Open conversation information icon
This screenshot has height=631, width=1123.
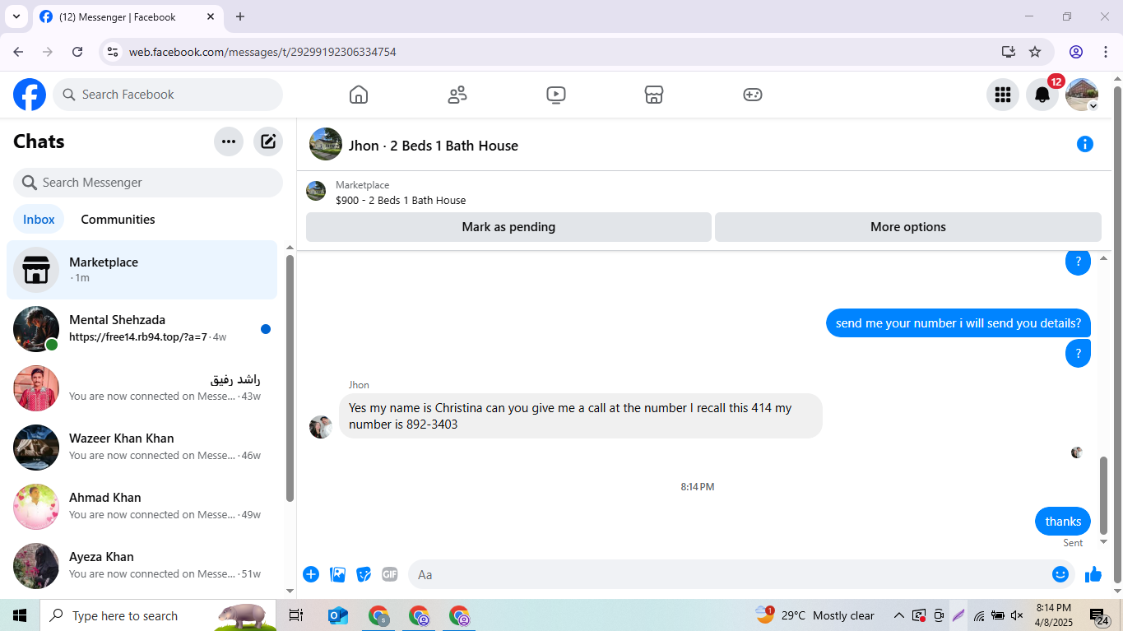point(1085,145)
